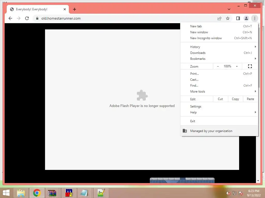Click the muted volume tray icon
The width and height of the screenshot is (265, 198).
228,193
